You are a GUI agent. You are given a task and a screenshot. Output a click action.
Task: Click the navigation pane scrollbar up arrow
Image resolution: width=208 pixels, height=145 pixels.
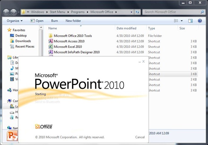click(x=41, y=27)
